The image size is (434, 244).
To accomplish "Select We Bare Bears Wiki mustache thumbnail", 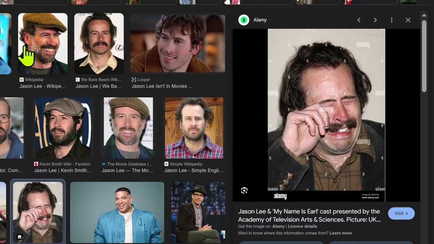I will 99,43.
